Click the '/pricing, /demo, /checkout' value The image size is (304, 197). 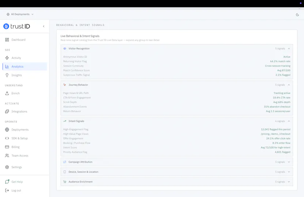(275, 134)
